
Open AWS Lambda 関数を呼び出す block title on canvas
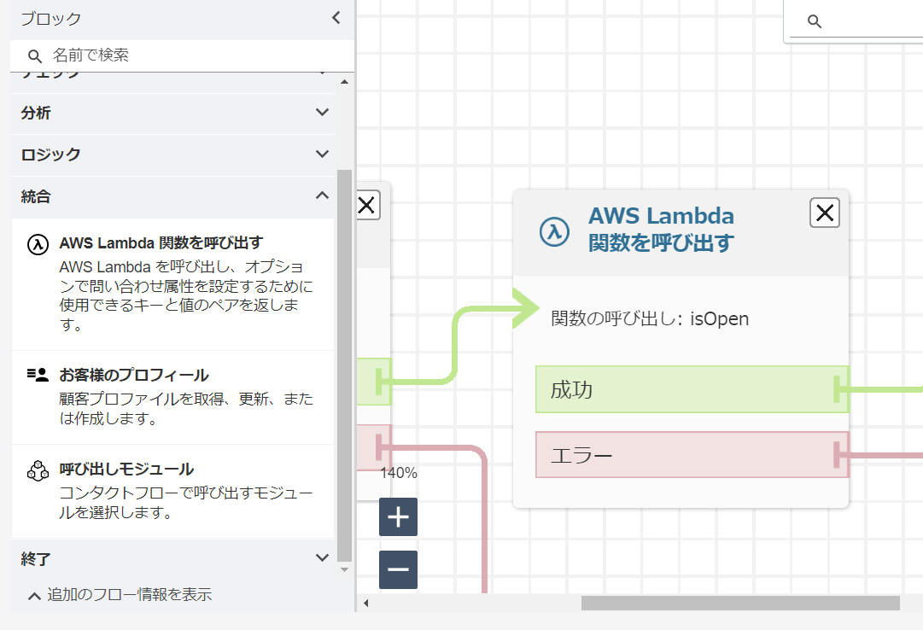click(x=661, y=229)
